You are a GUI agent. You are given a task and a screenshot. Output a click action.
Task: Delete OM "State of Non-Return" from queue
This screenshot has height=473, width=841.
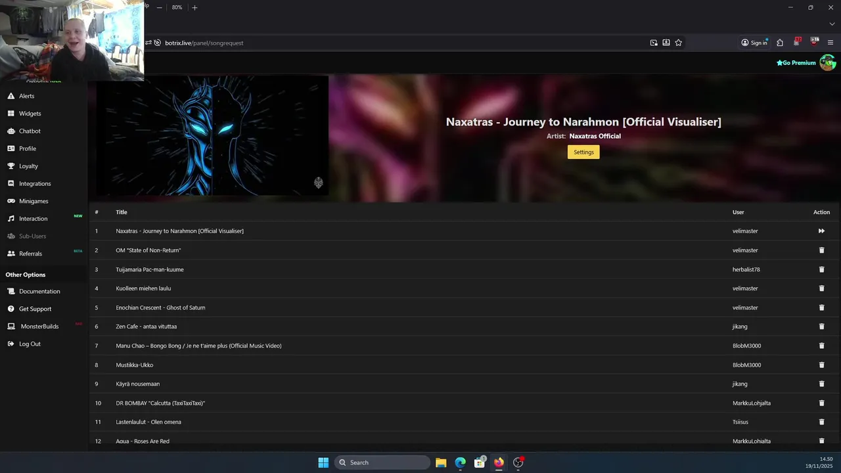click(821, 250)
